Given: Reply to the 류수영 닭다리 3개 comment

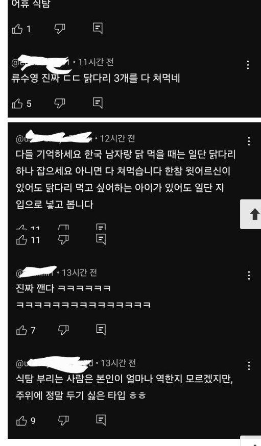Looking at the screenshot, I should click(98, 103).
